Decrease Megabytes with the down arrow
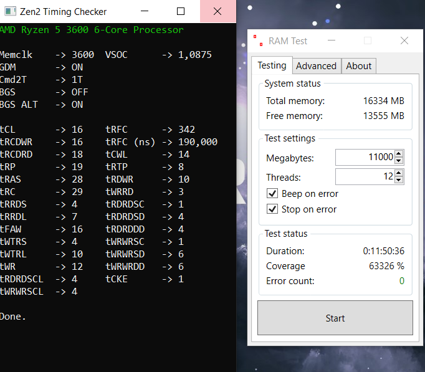 coord(398,161)
